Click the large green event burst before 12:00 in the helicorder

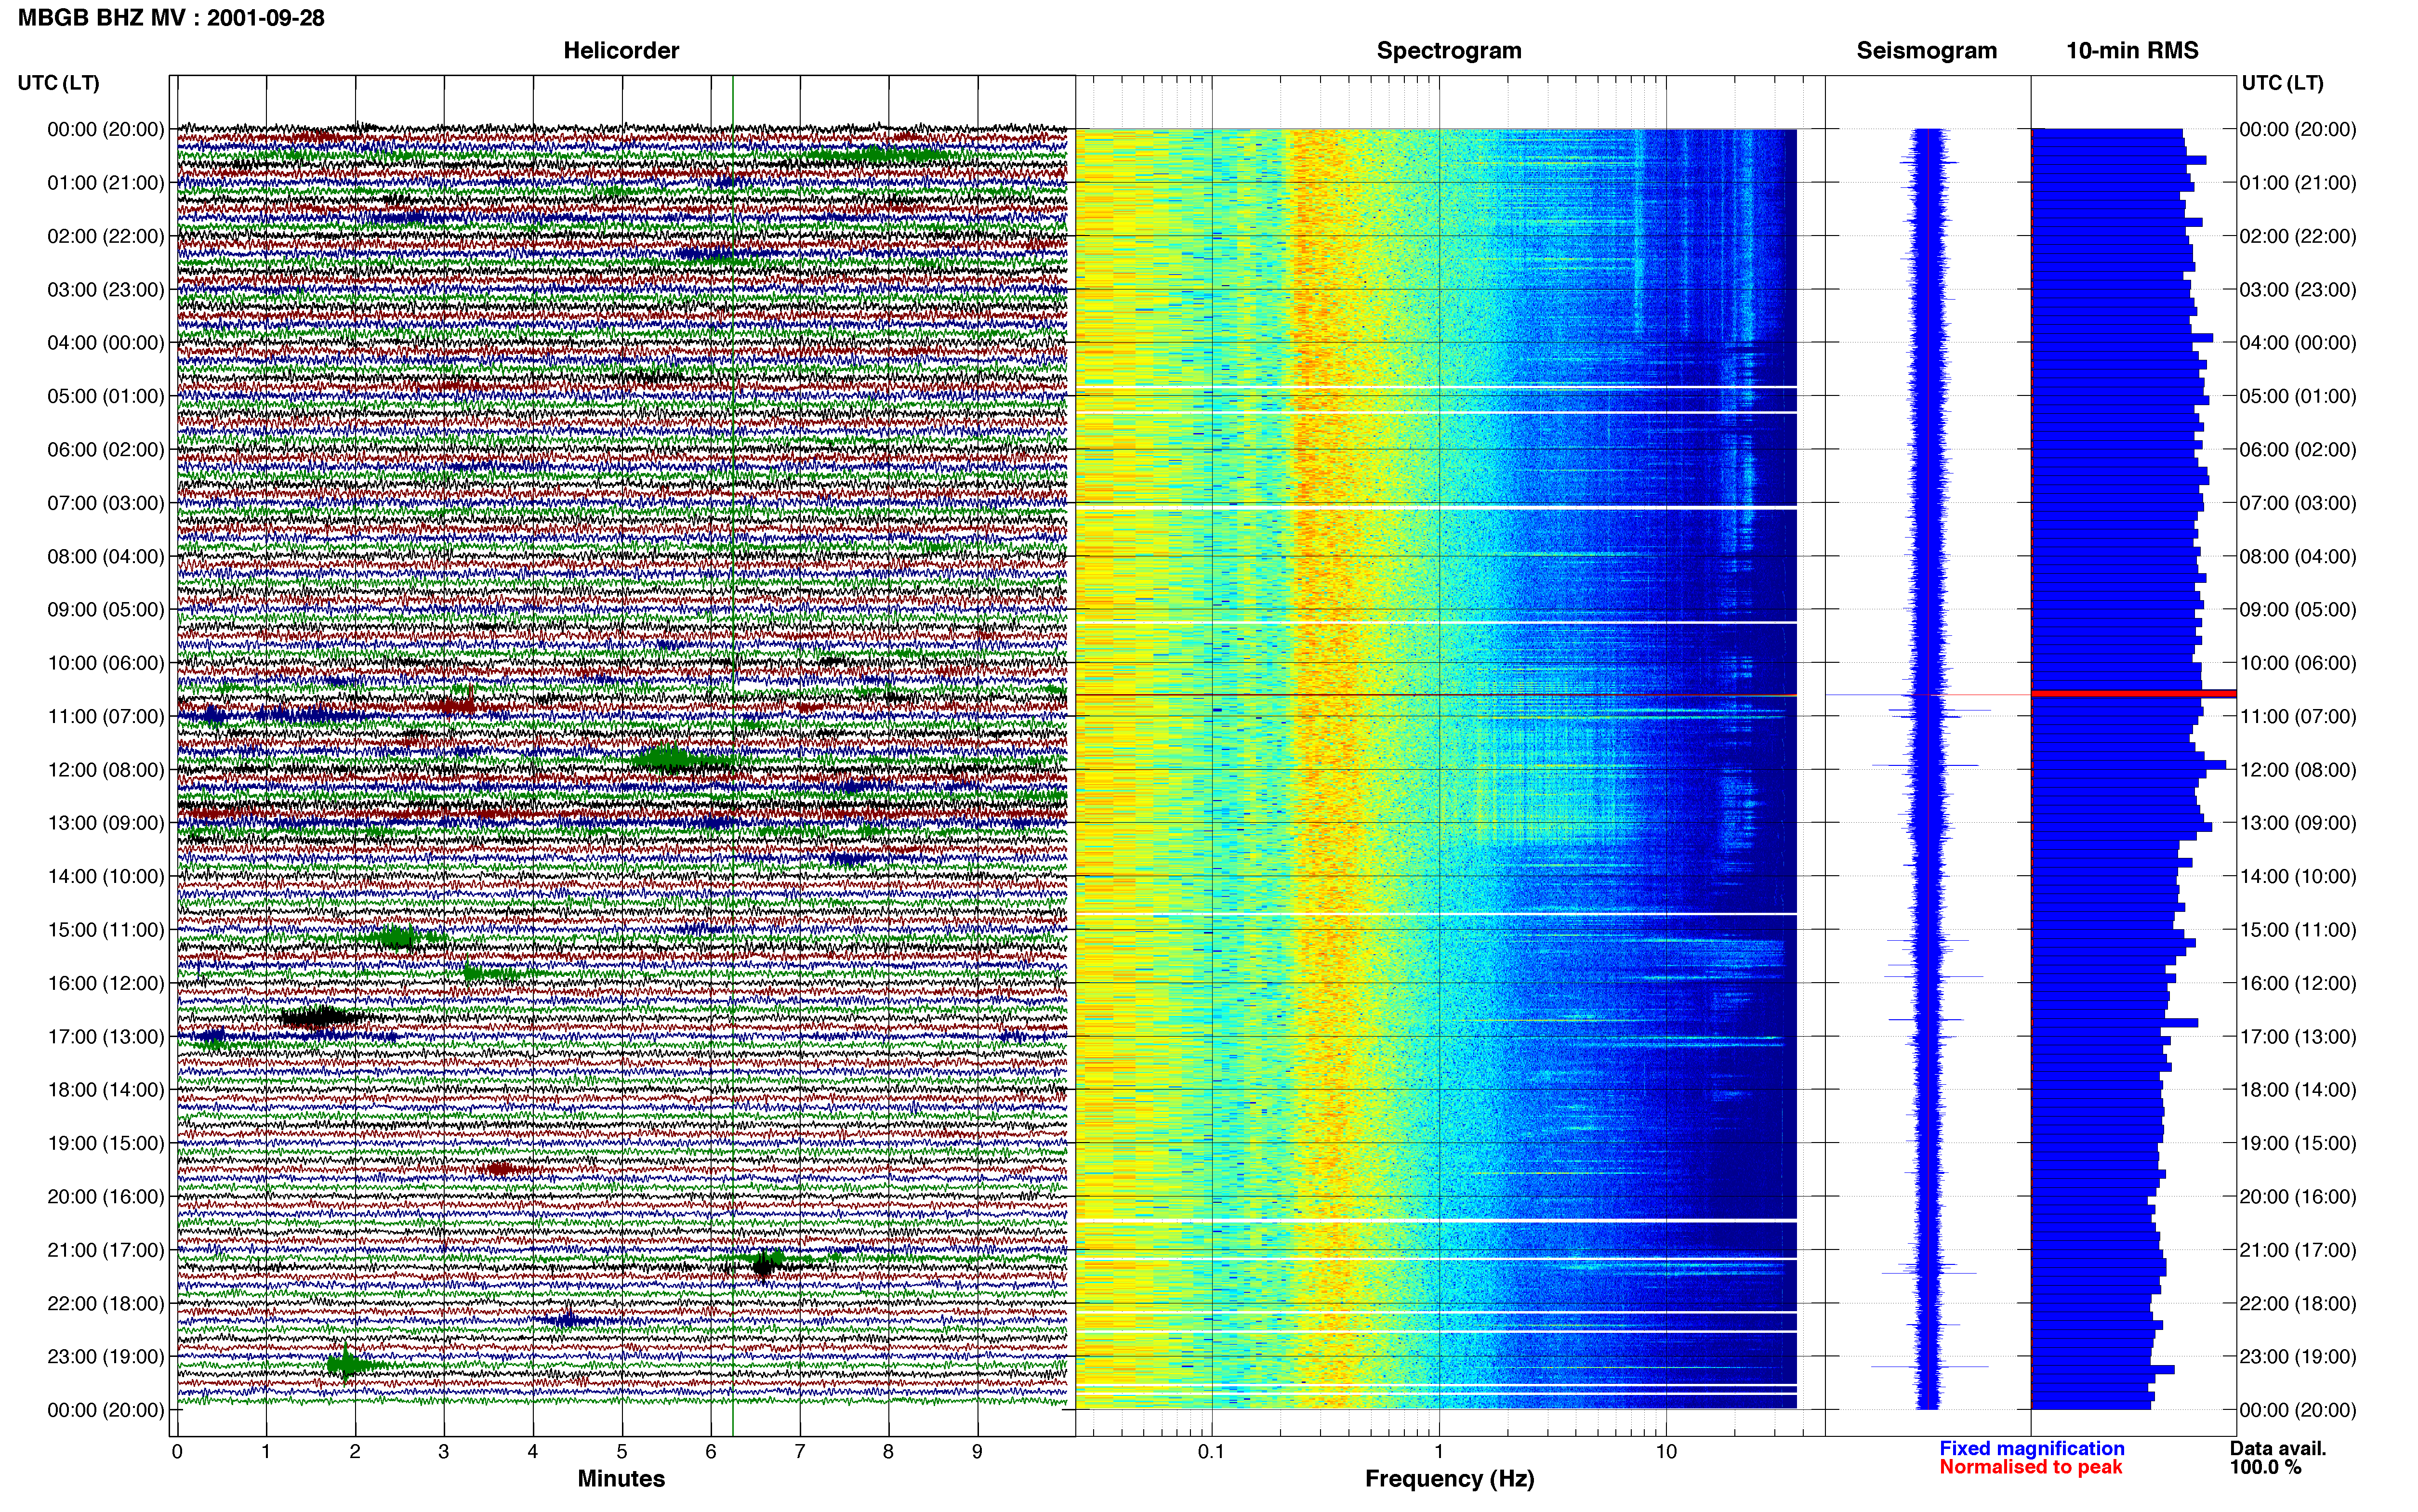(x=668, y=759)
